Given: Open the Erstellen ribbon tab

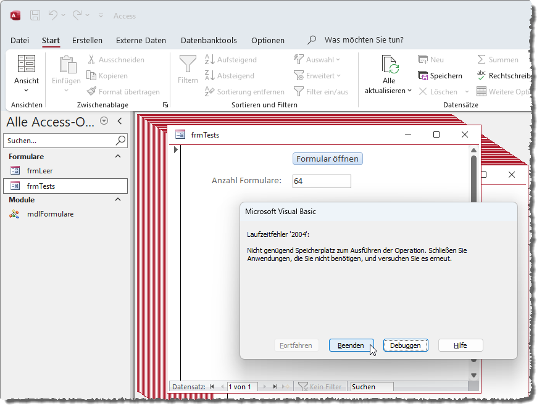Looking at the screenshot, I should tap(87, 41).
